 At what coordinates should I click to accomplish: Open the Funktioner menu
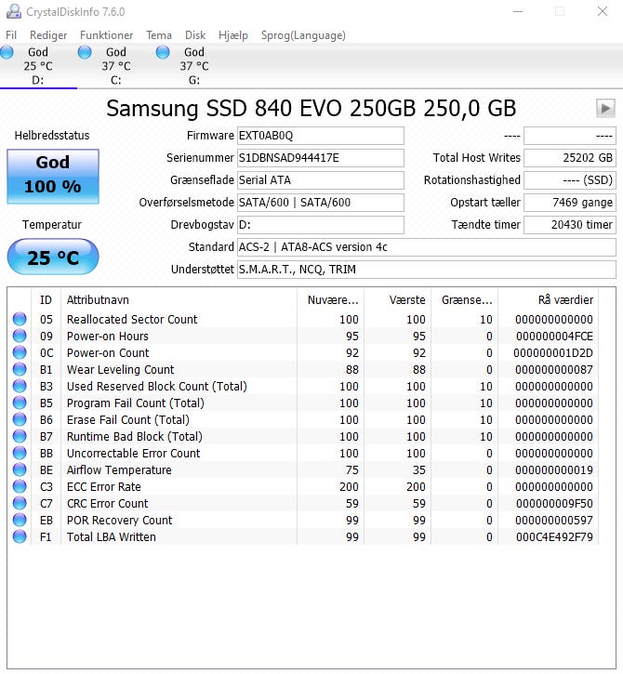click(x=106, y=35)
